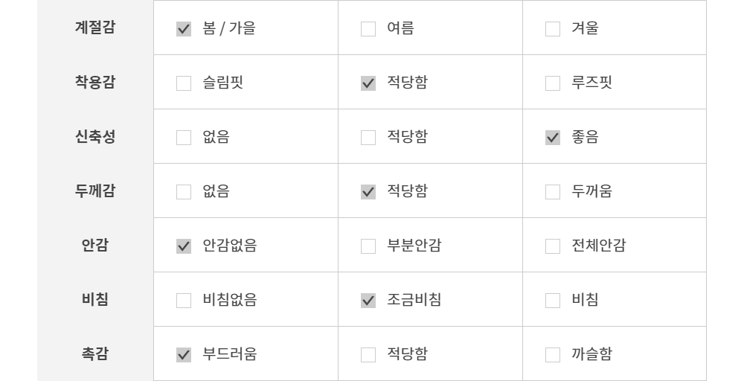744x381 pixels.
Task: Uncheck the 좋음 elasticity checkbox
Action: (x=553, y=138)
